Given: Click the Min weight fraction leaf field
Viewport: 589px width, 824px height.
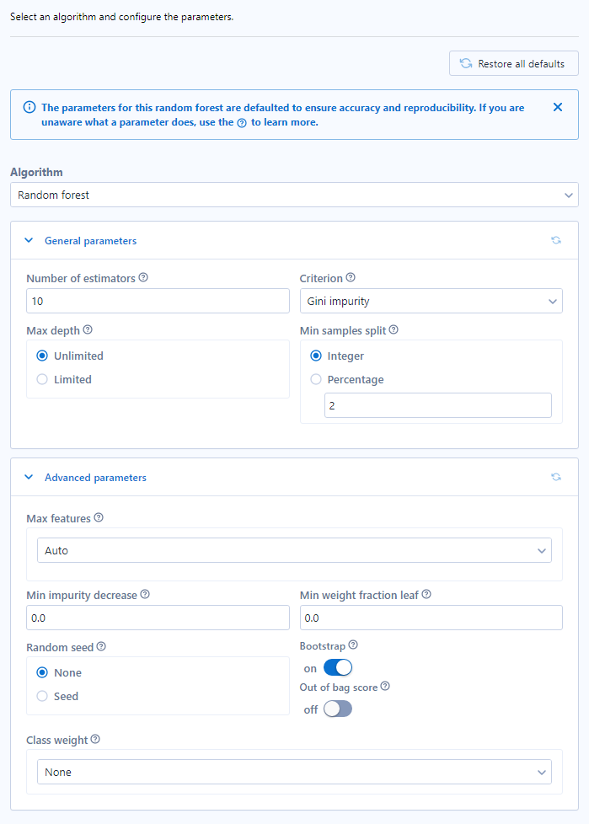Looking at the screenshot, I should point(431,618).
